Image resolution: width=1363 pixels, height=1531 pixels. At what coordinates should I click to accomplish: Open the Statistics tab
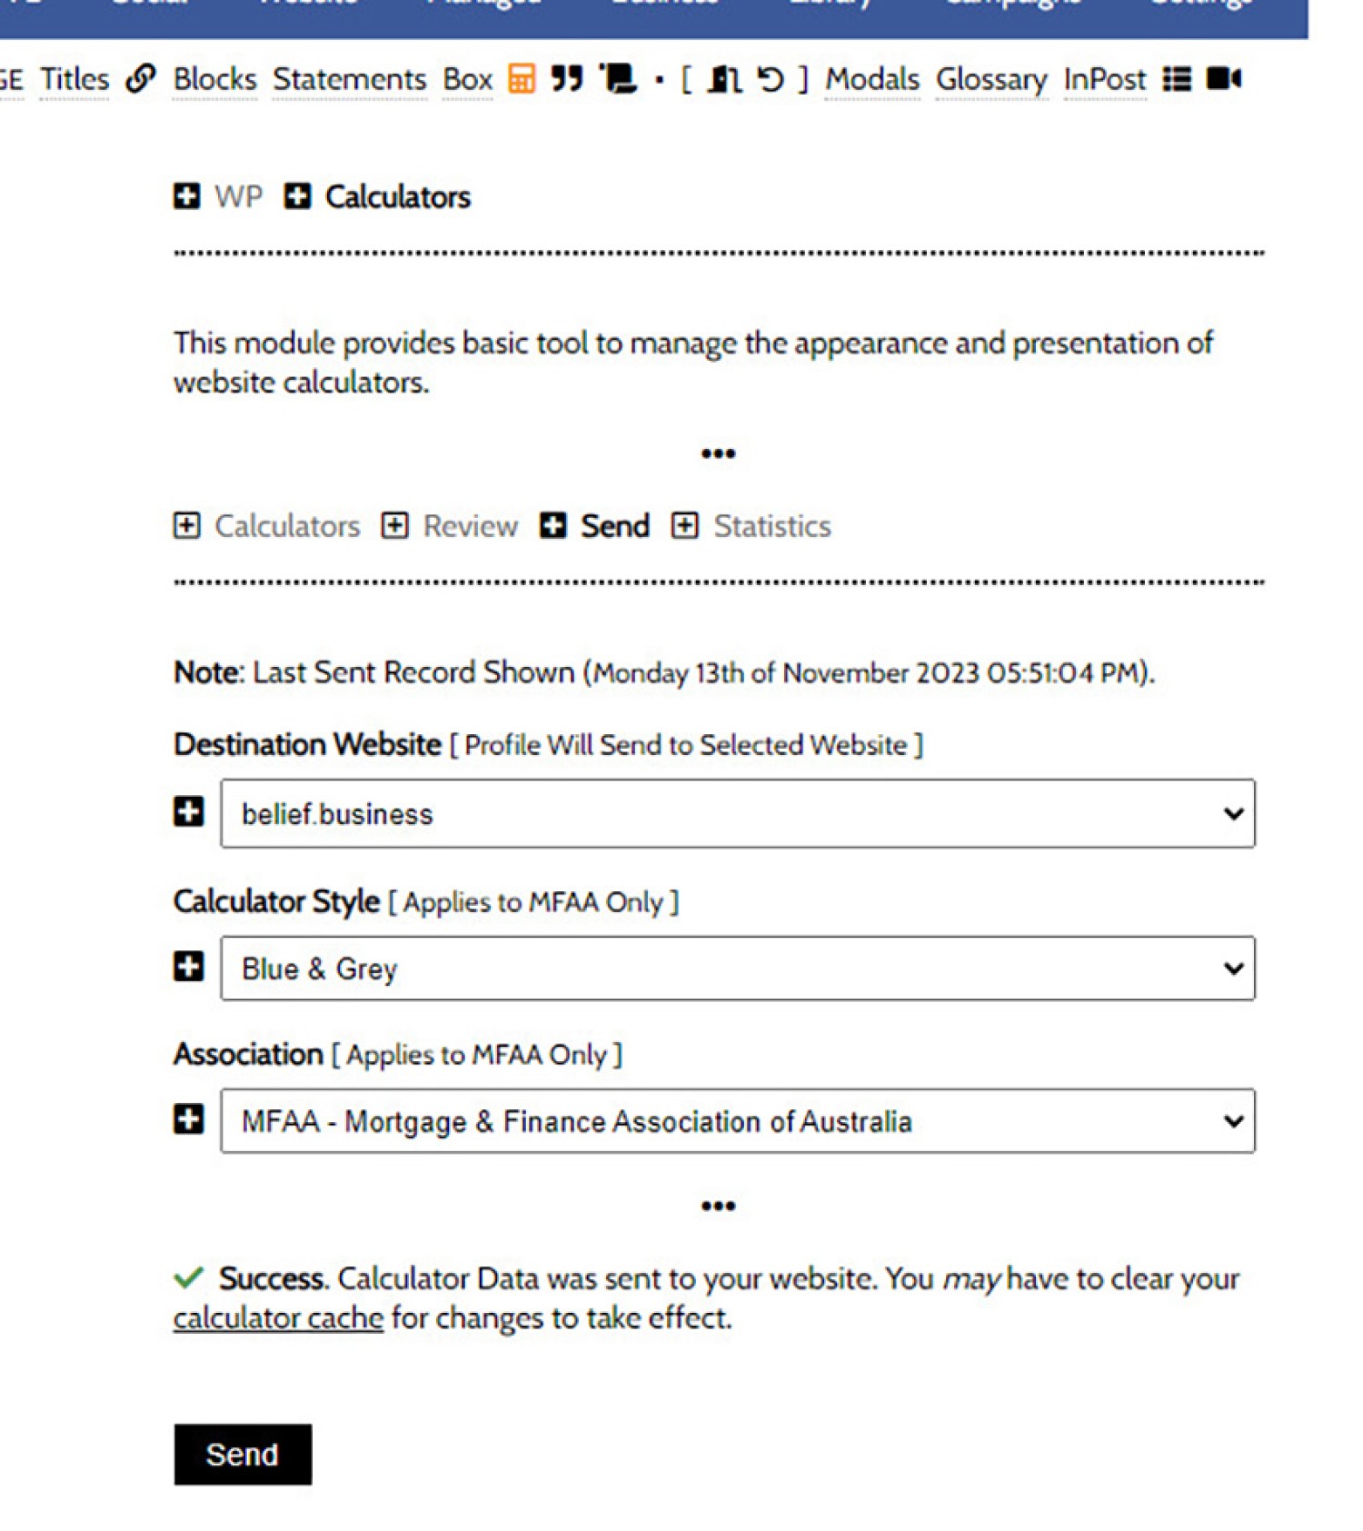[771, 526]
